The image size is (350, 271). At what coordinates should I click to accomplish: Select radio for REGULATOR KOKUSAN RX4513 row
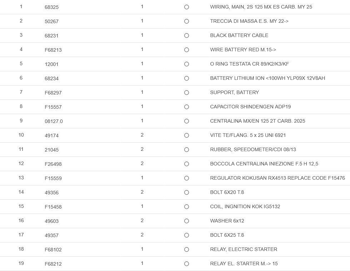186,178
